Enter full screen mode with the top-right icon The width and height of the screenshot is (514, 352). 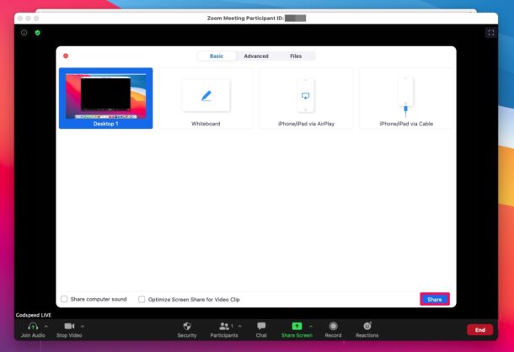490,33
